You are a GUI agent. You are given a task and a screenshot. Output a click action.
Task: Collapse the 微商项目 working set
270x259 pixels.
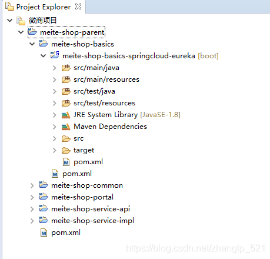pyautogui.click(x=9, y=20)
